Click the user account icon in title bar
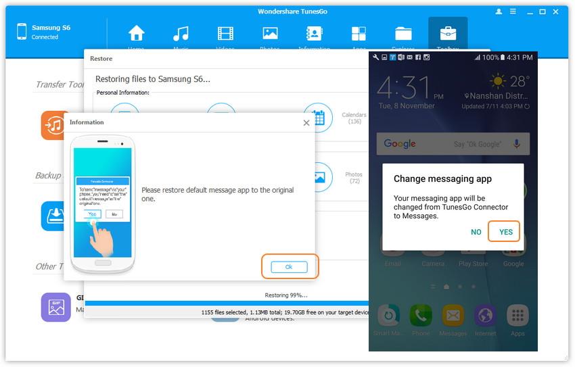Screen dimensions: 575x367 (x=499, y=11)
